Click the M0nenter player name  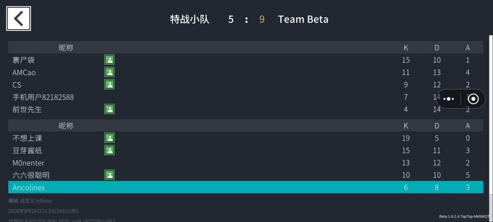(x=28, y=163)
